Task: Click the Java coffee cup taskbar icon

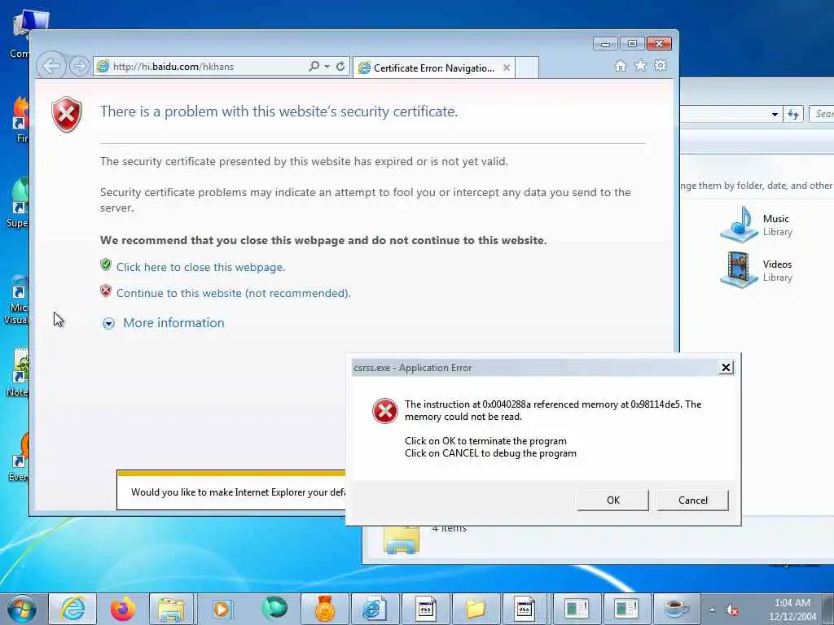Action: (677, 609)
